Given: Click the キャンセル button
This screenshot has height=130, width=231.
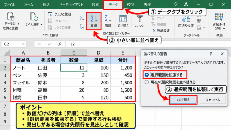Looking at the screenshot, I should tap(213, 100).
